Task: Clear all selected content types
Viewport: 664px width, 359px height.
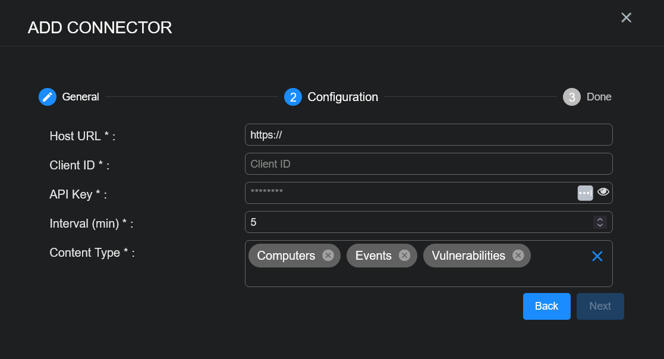Action: click(597, 256)
